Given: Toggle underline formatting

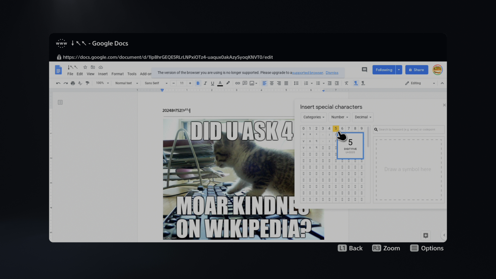Looking at the screenshot, I should click(x=213, y=83).
